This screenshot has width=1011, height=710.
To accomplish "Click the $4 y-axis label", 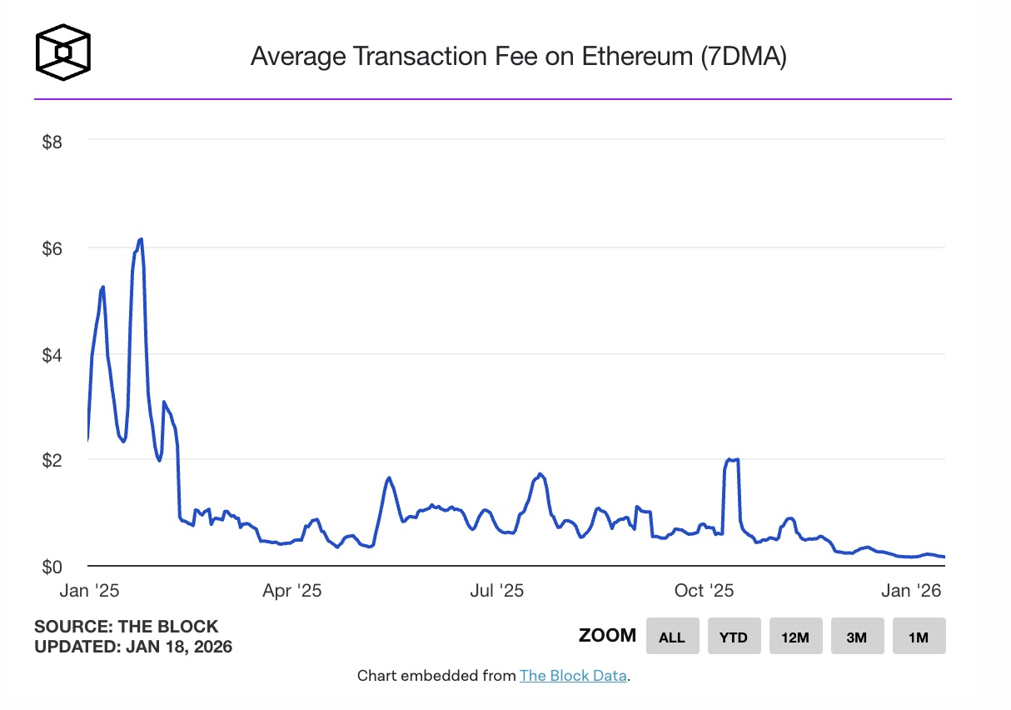I will 52,355.
